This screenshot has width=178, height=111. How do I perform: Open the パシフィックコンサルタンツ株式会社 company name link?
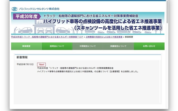(x=39, y=9)
